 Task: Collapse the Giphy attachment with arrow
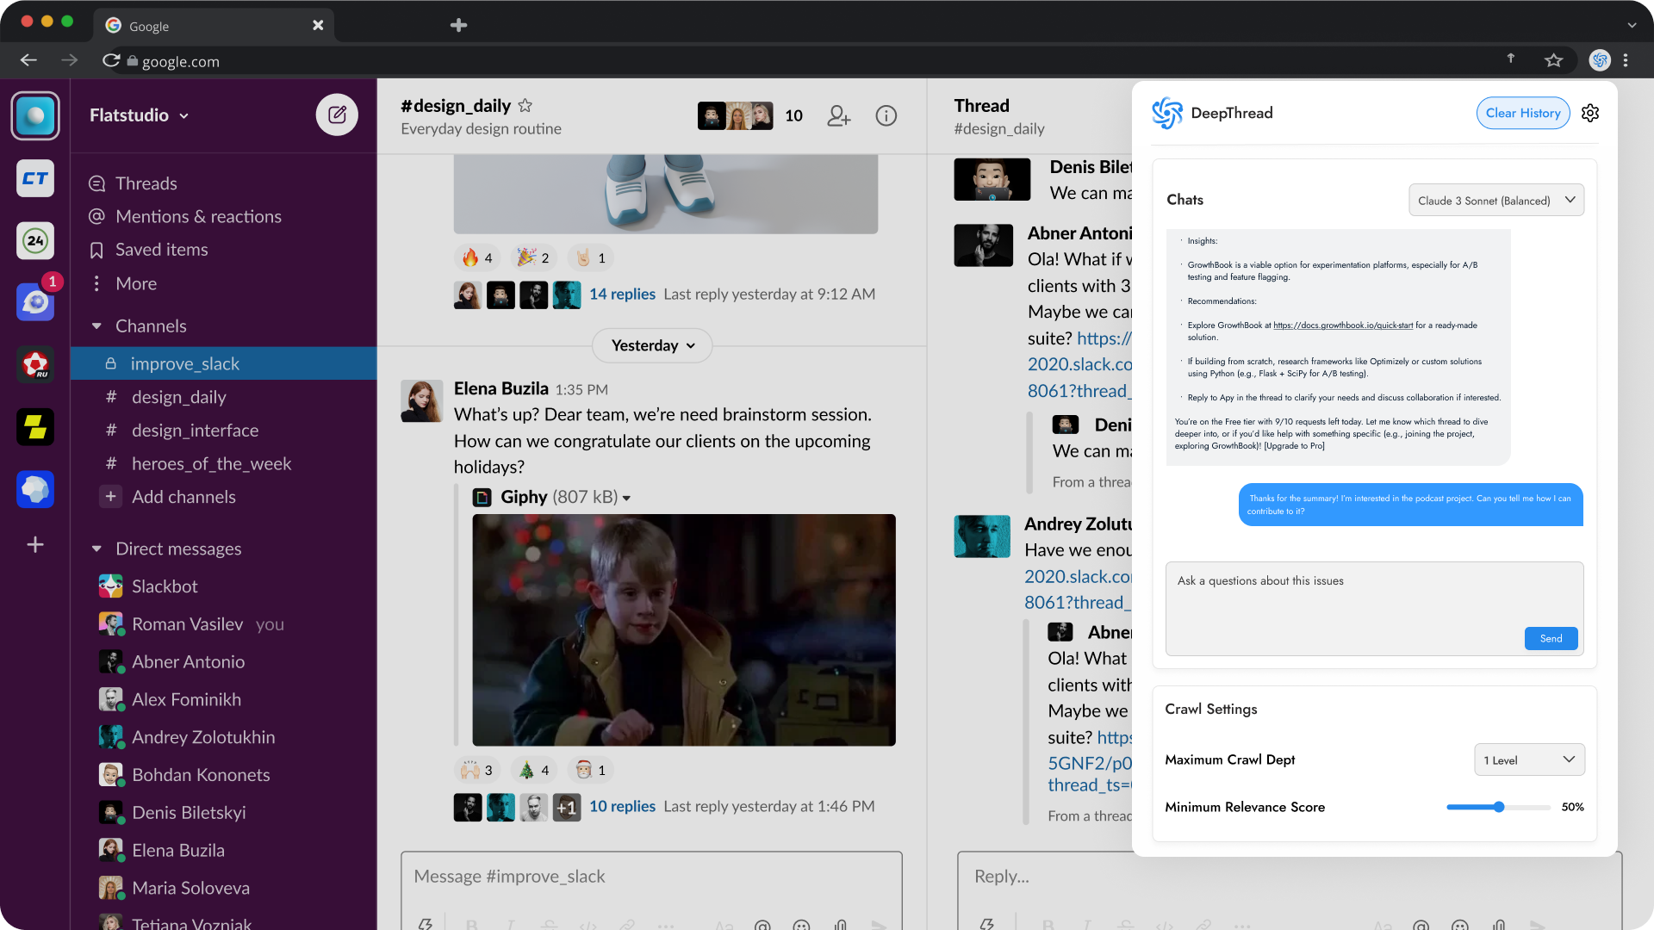626,498
